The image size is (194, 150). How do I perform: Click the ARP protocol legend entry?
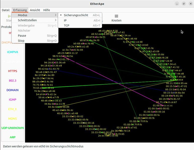click(13, 137)
